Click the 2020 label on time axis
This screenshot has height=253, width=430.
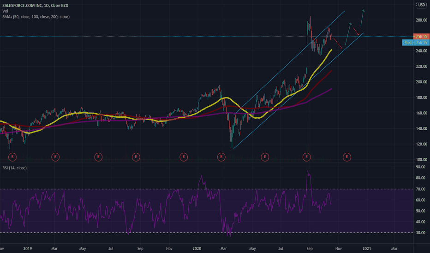[x=197, y=248]
